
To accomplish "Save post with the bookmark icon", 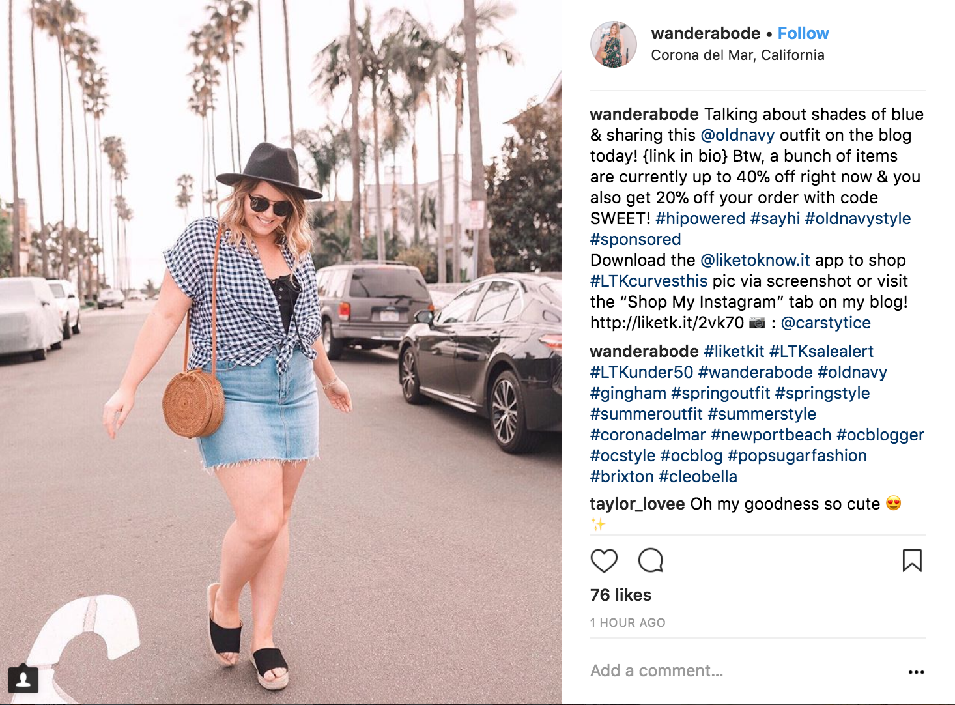I will [912, 560].
